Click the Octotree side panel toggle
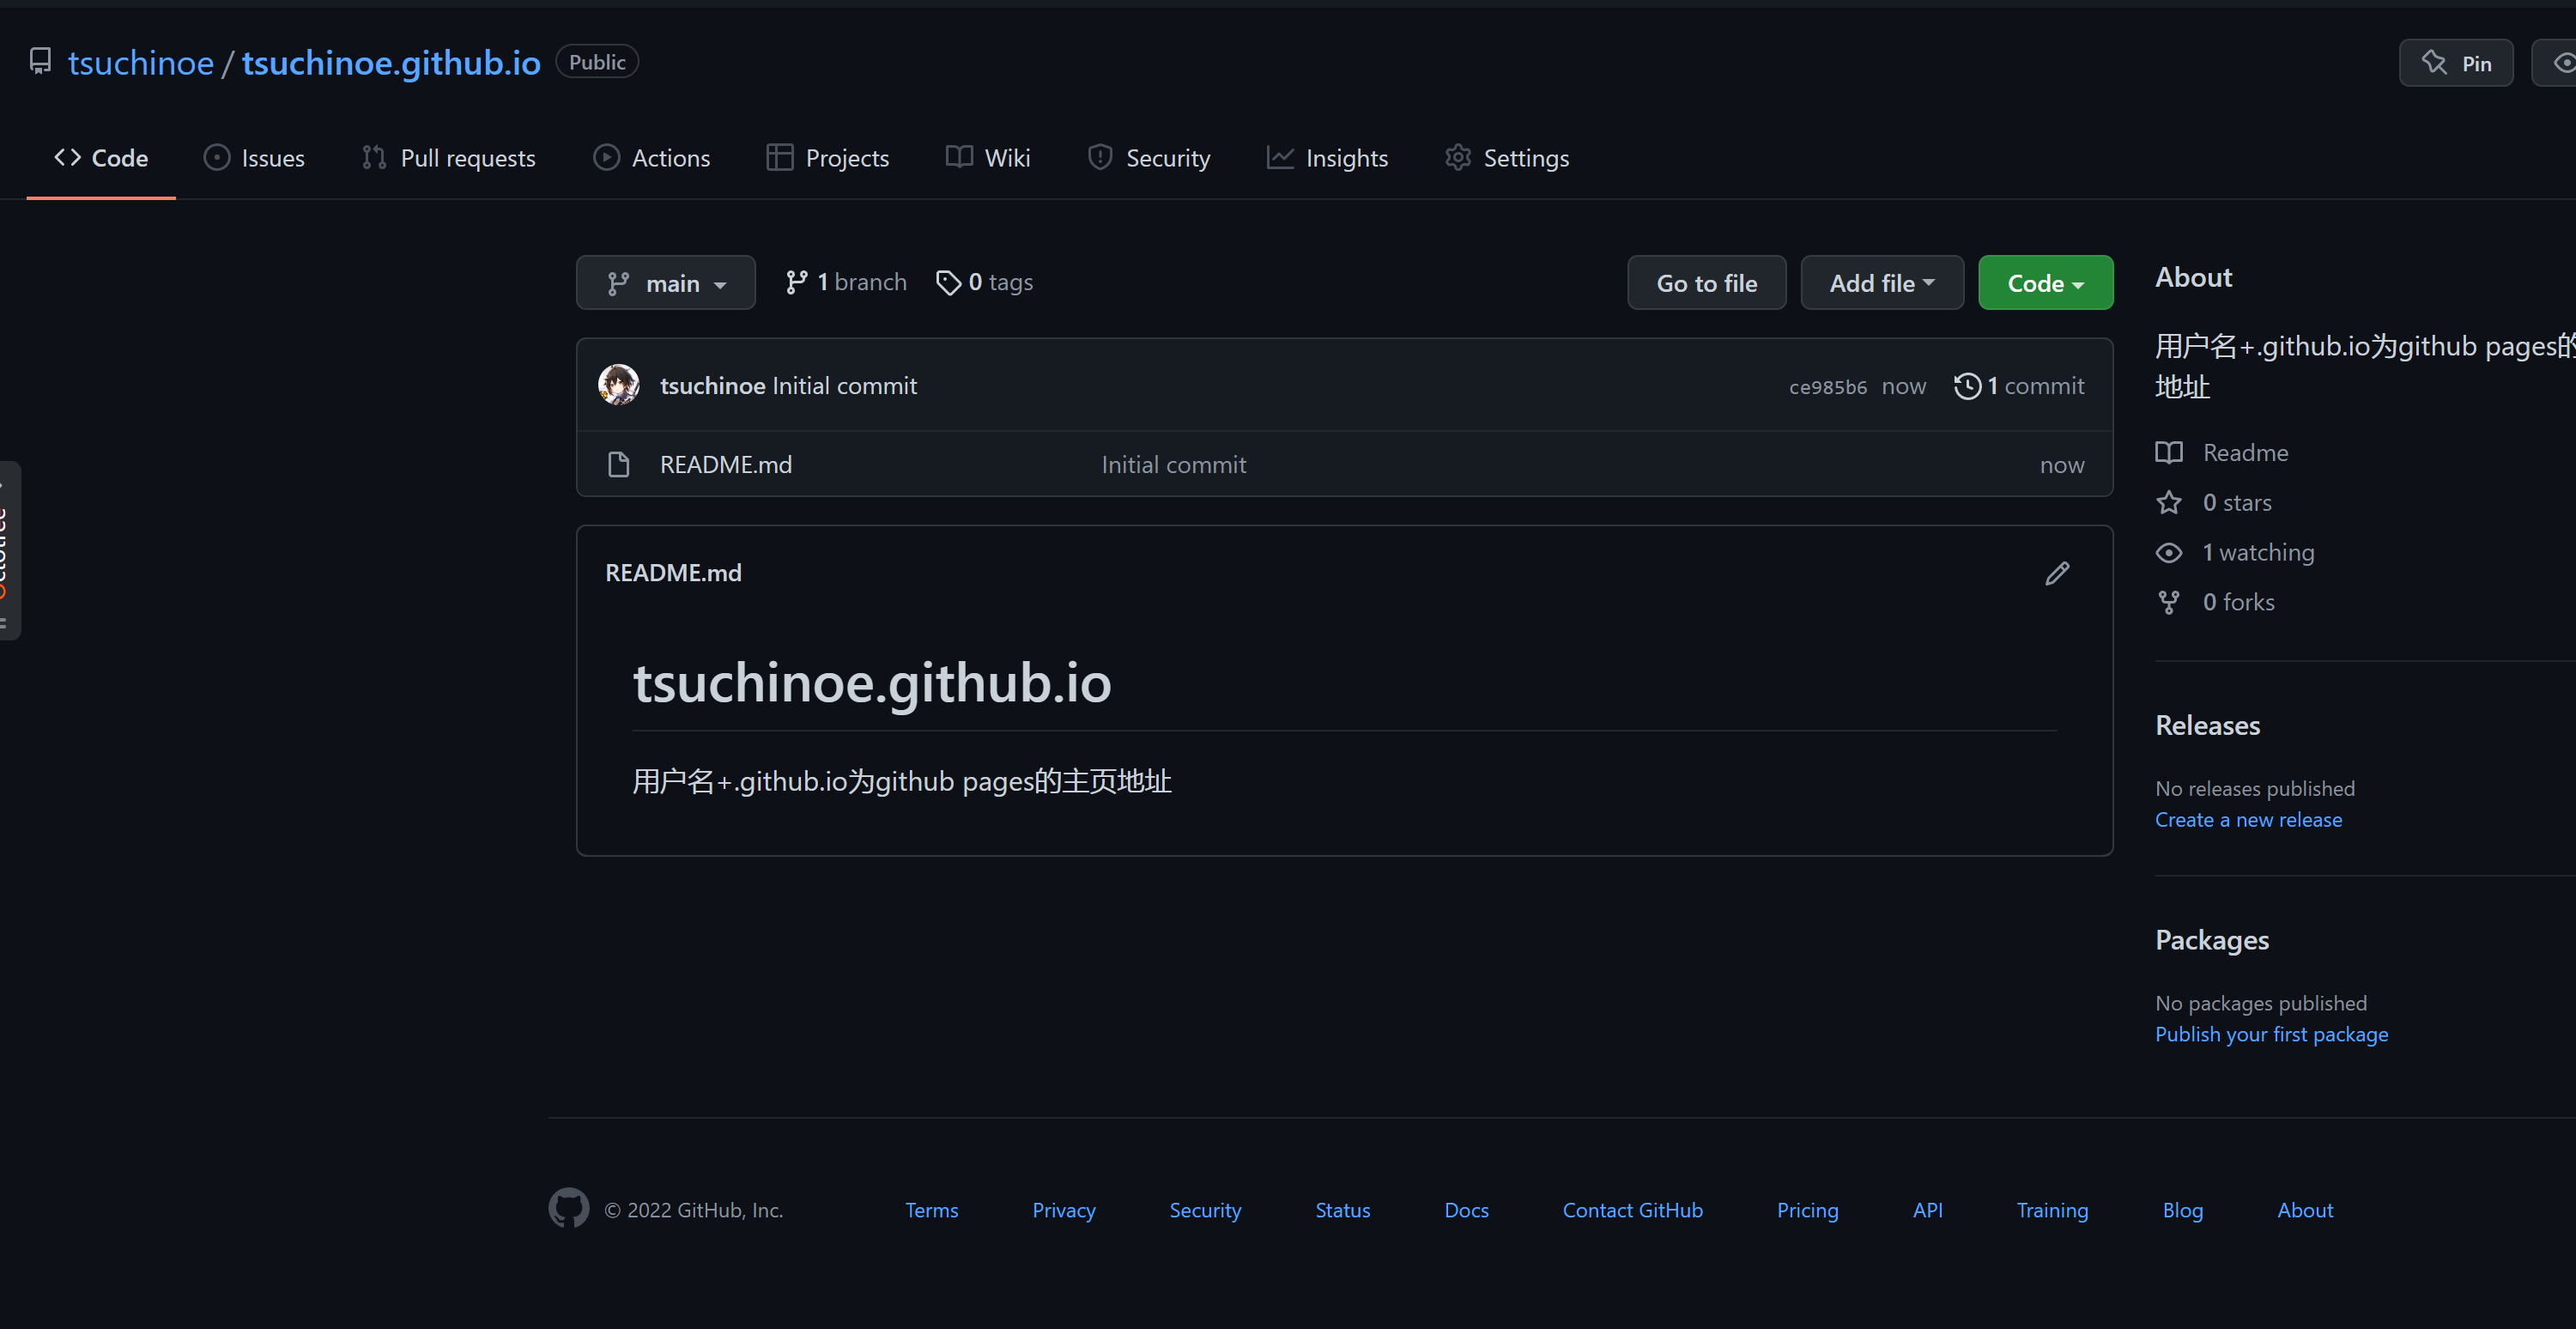The height and width of the screenshot is (1329, 2576). [x=9, y=551]
